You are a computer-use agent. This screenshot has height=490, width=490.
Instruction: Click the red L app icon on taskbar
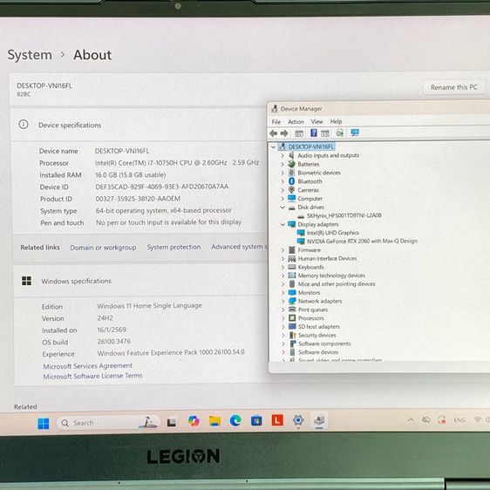click(277, 420)
